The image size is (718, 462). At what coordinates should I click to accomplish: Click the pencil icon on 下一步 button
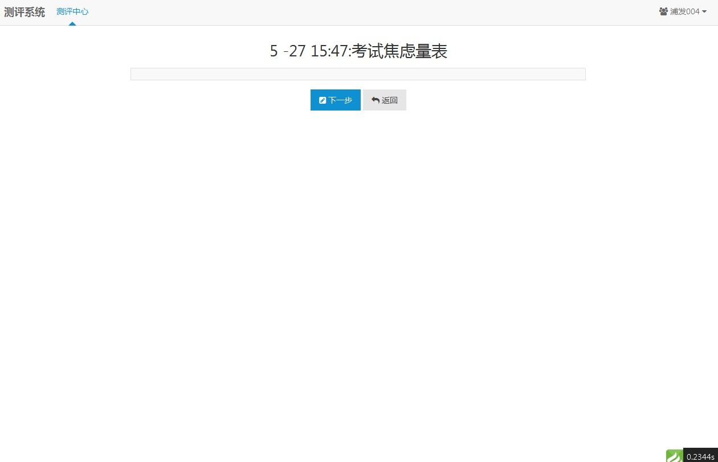point(323,100)
